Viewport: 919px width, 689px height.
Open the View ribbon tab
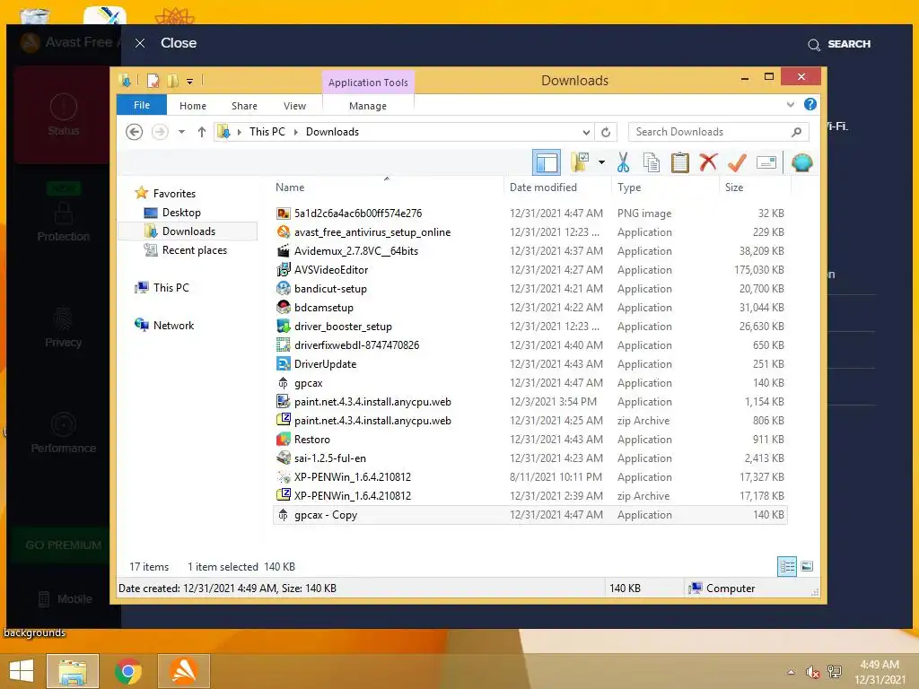[294, 106]
